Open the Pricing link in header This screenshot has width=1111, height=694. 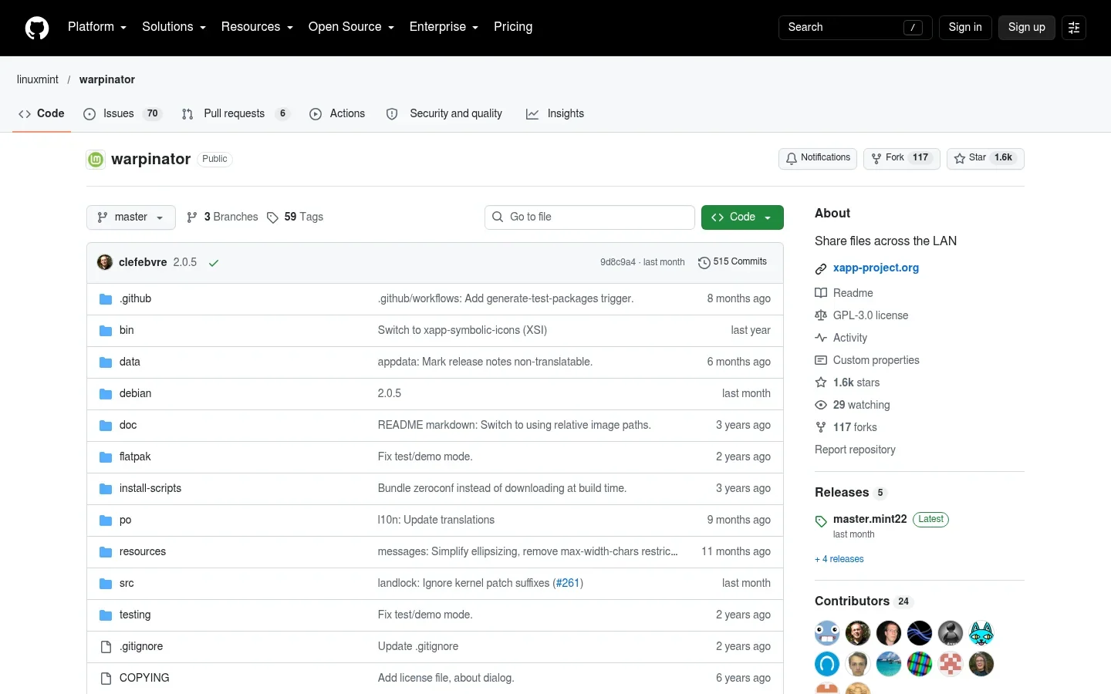pos(513,27)
